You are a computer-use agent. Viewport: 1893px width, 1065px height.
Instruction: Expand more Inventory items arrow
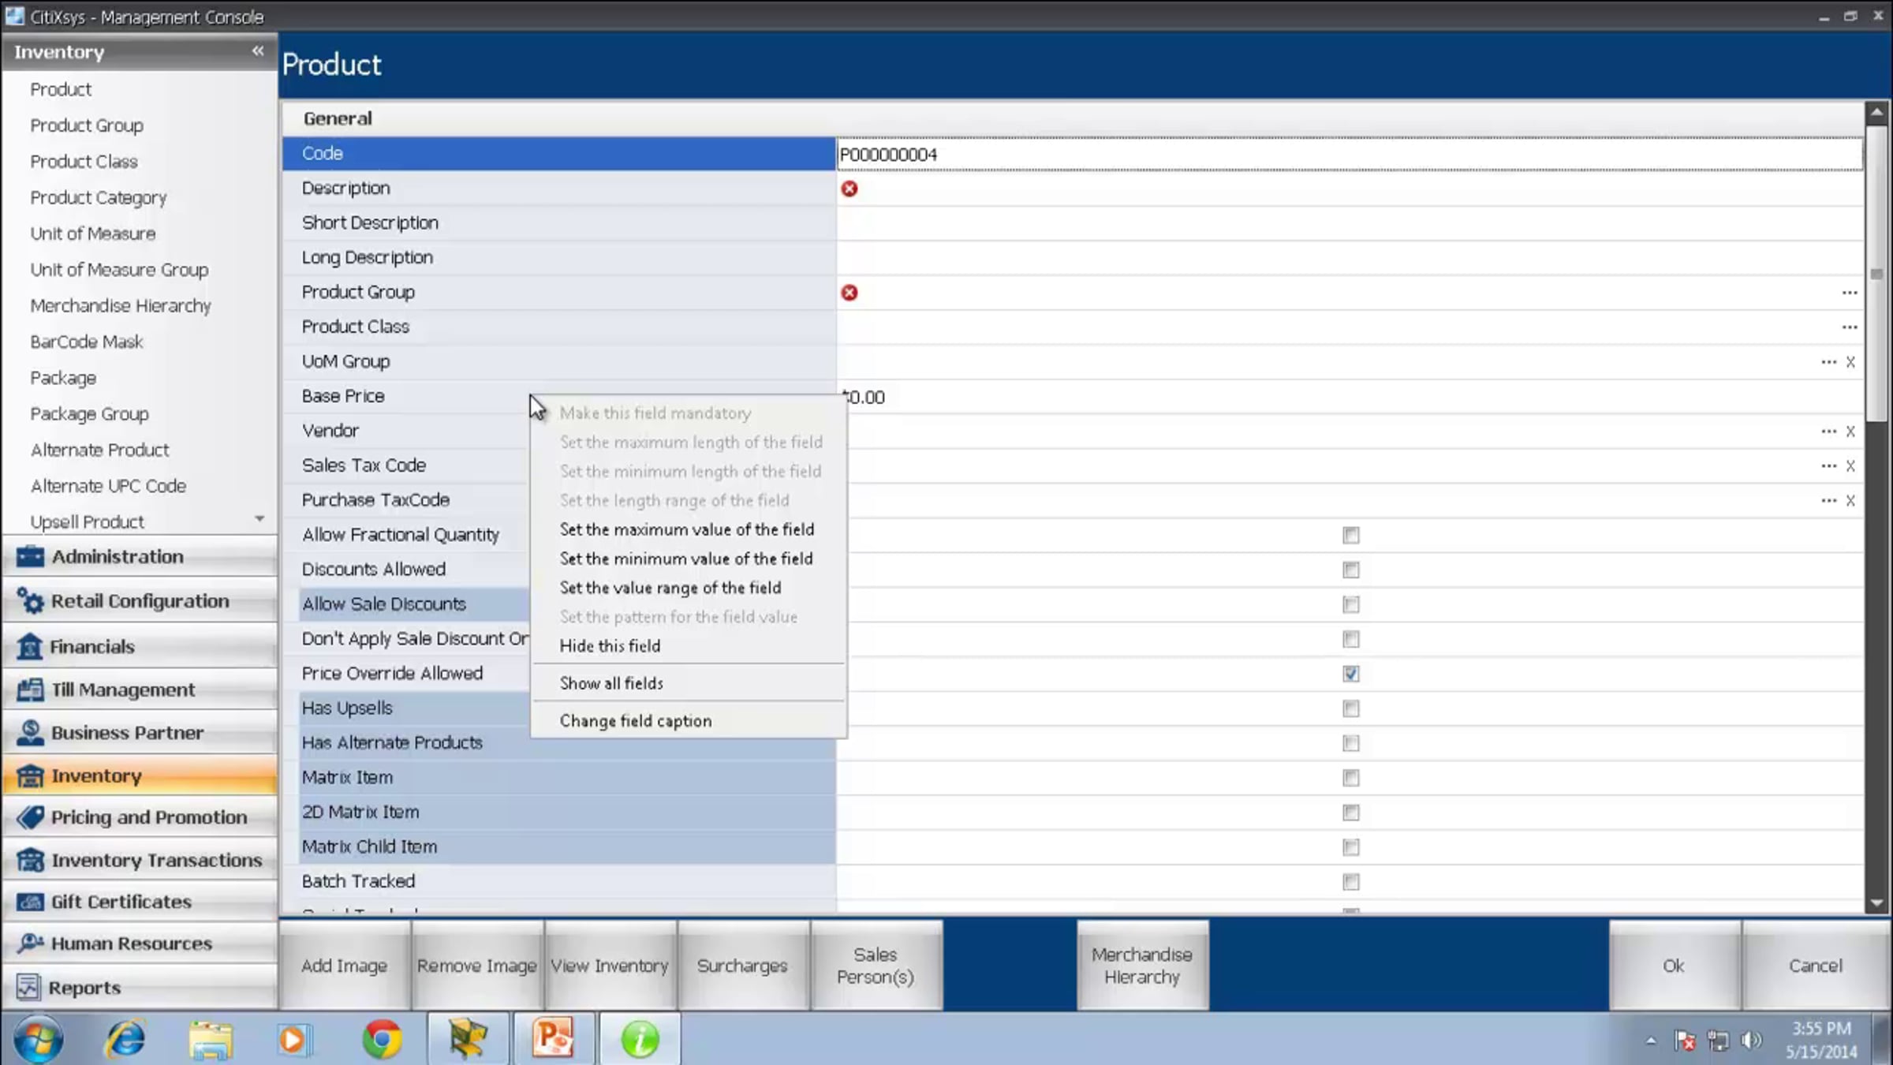coord(259,518)
